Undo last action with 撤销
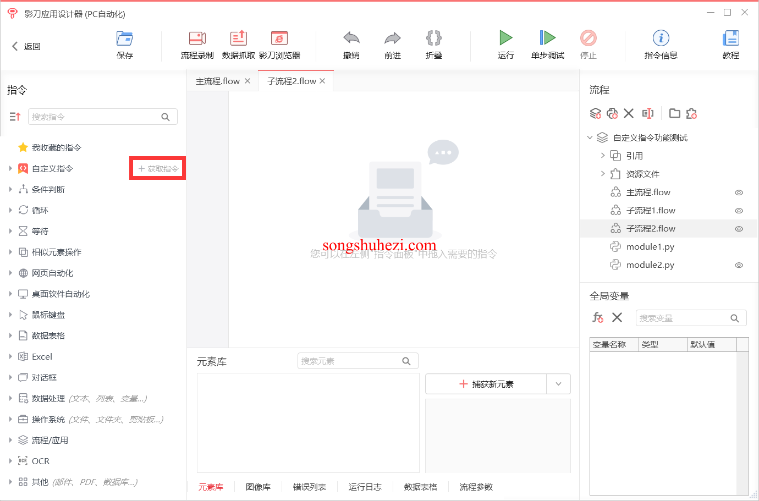 [351, 45]
